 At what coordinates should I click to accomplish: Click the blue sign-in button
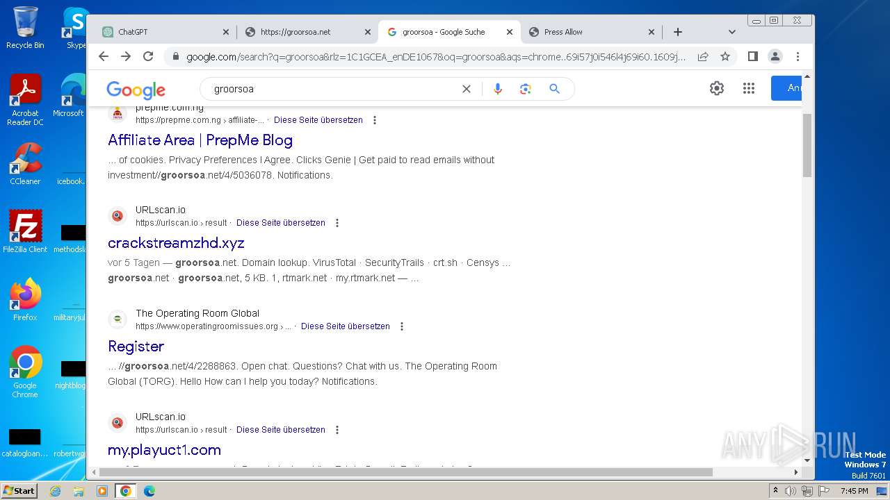point(786,88)
